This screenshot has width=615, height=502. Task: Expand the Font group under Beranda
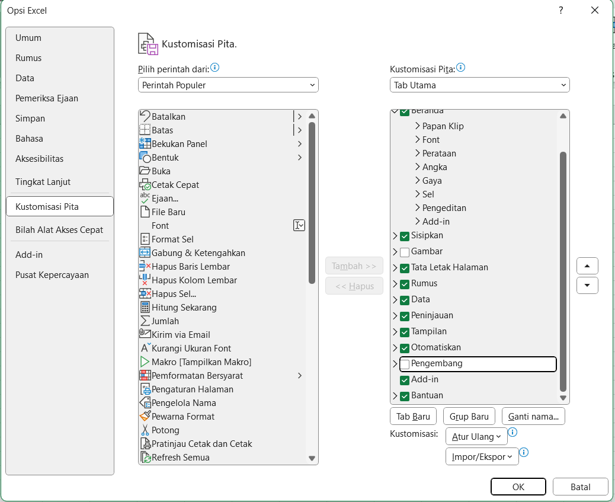pyautogui.click(x=418, y=140)
